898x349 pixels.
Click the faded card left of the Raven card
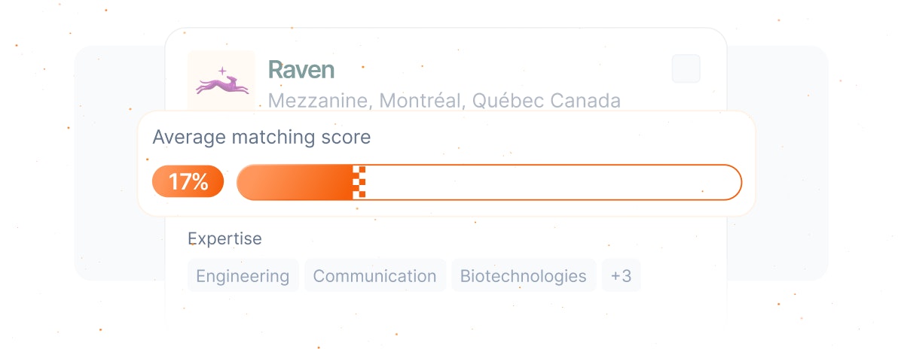click(119, 163)
